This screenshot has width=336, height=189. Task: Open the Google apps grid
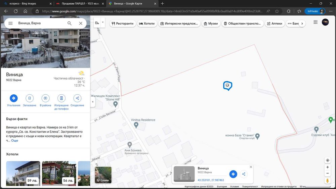(316, 22)
